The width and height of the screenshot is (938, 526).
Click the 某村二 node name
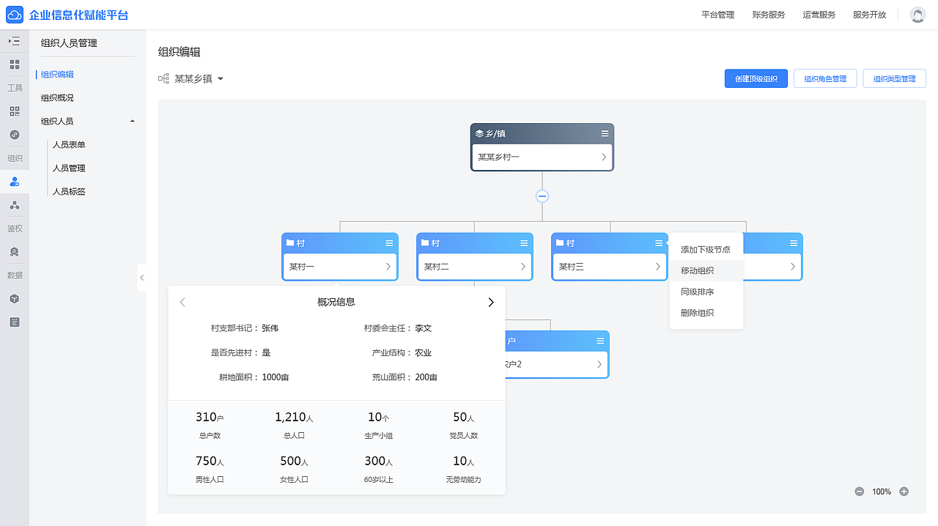coord(437,267)
